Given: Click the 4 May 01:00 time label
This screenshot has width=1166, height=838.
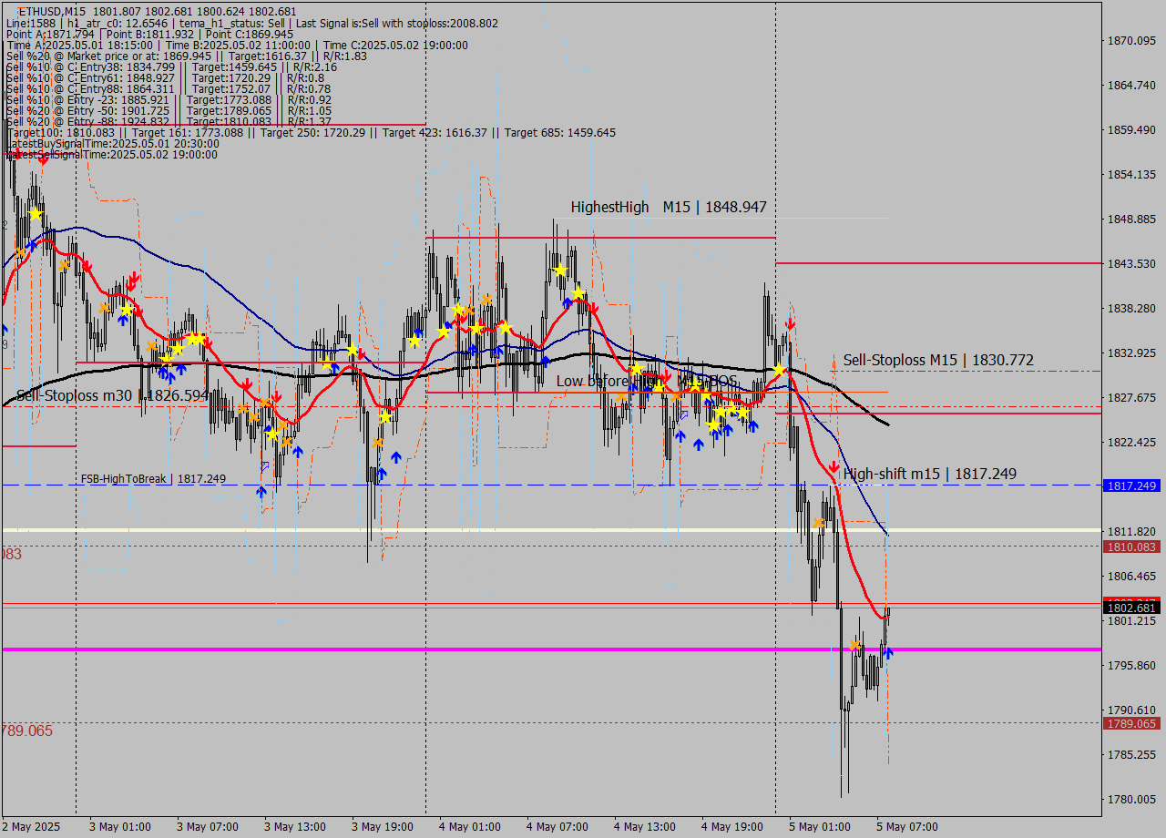Looking at the screenshot, I should (469, 827).
